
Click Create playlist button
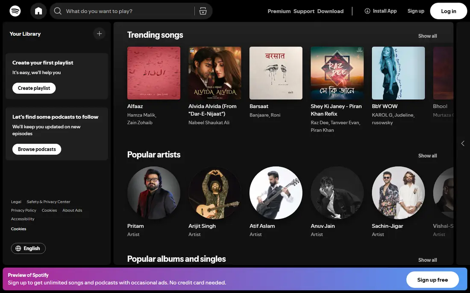(34, 88)
